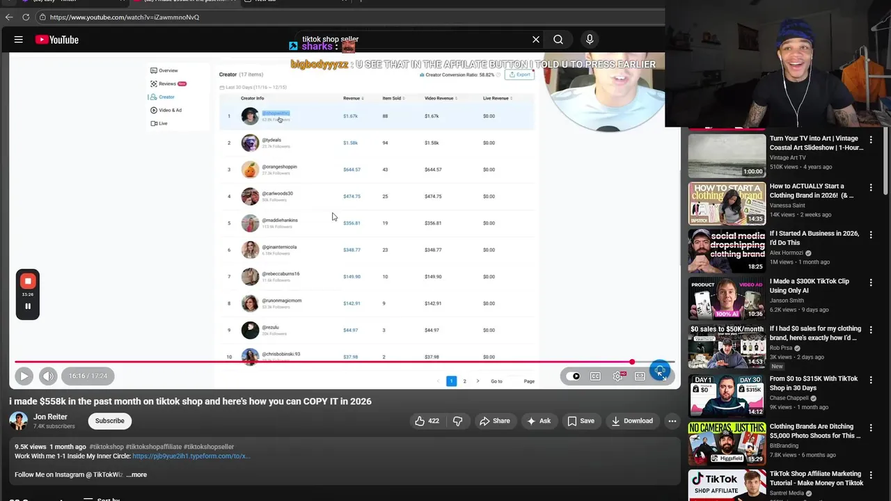Click 'Live' in the video's dashboard sidebar

(x=159, y=123)
